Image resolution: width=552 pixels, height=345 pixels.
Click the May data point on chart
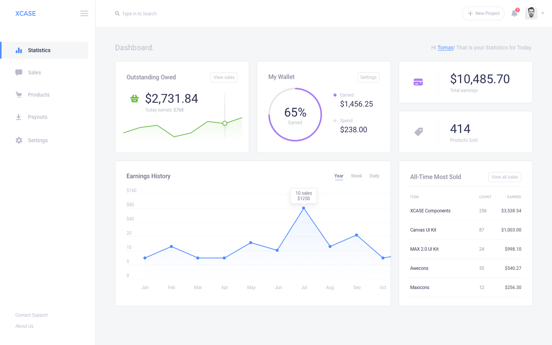251,243
